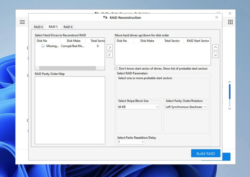Switch to the RAID 6 tab
The width and height of the screenshot is (250, 177).
(x=68, y=27)
